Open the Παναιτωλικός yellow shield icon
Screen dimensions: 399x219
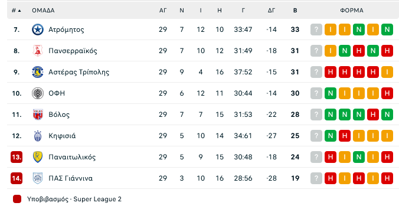pyautogui.click(x=38, y=157)
